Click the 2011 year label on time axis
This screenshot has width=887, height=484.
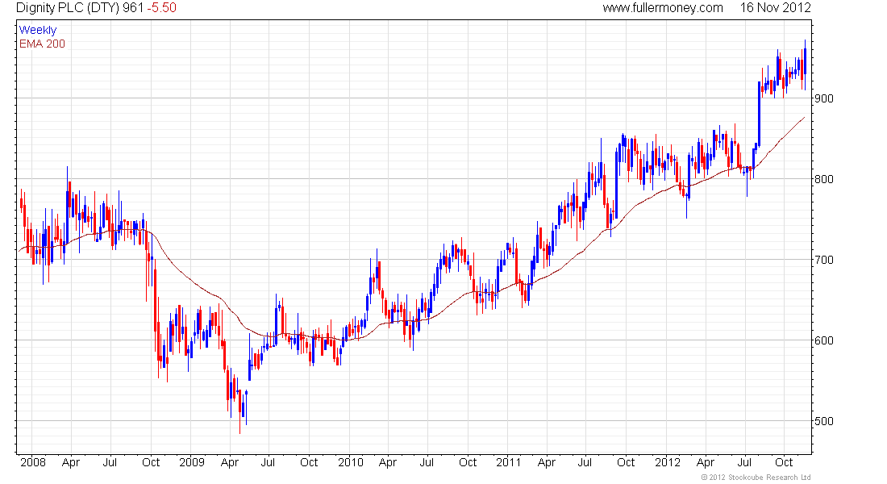(509, 462)
